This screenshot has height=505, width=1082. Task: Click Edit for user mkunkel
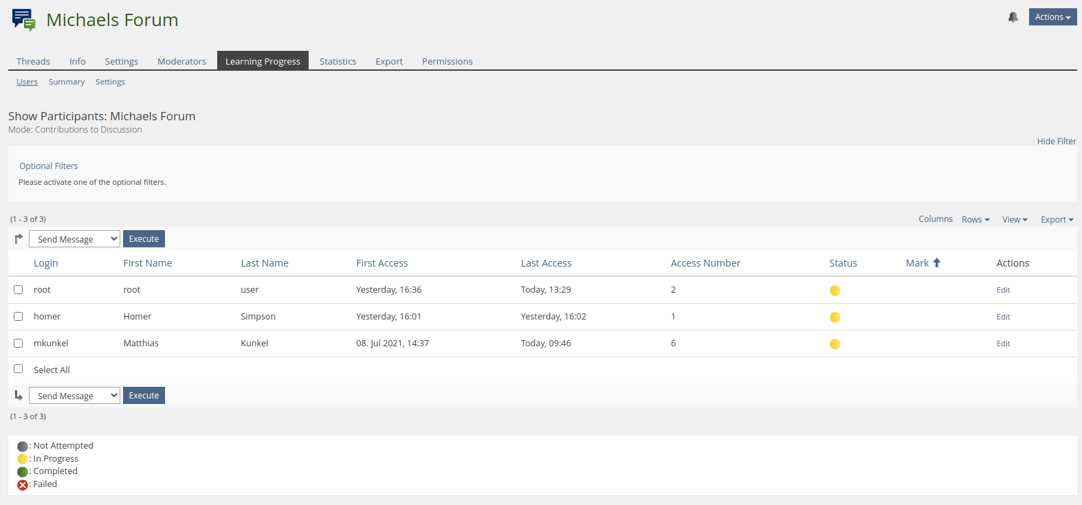(1003, 344)
